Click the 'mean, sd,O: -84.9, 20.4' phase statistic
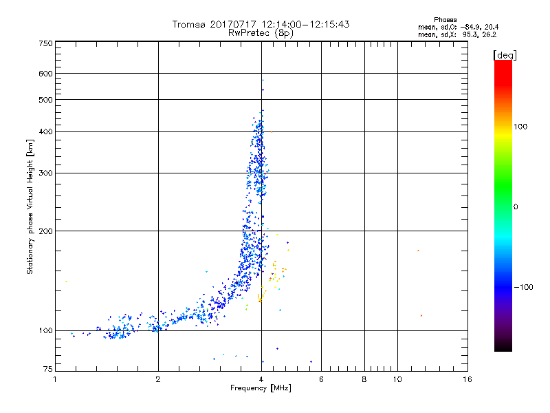Image resolution: width=550 pixels, height=413 pixels. [458, 27]
